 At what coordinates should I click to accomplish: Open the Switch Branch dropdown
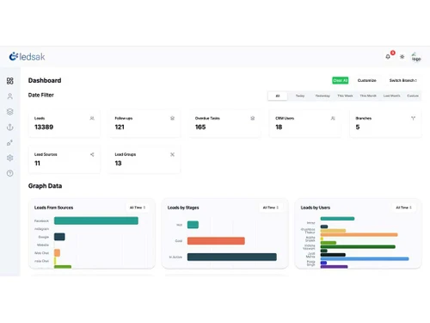[x=402, y=80]
